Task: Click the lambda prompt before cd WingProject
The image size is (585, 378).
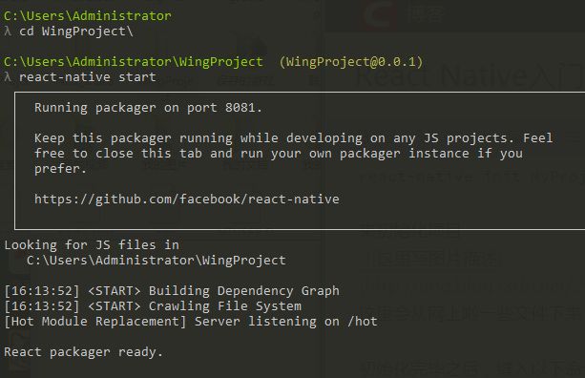Action: 8,31
